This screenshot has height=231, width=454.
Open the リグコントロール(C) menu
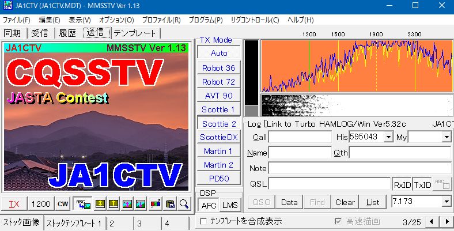click(255, 20)
